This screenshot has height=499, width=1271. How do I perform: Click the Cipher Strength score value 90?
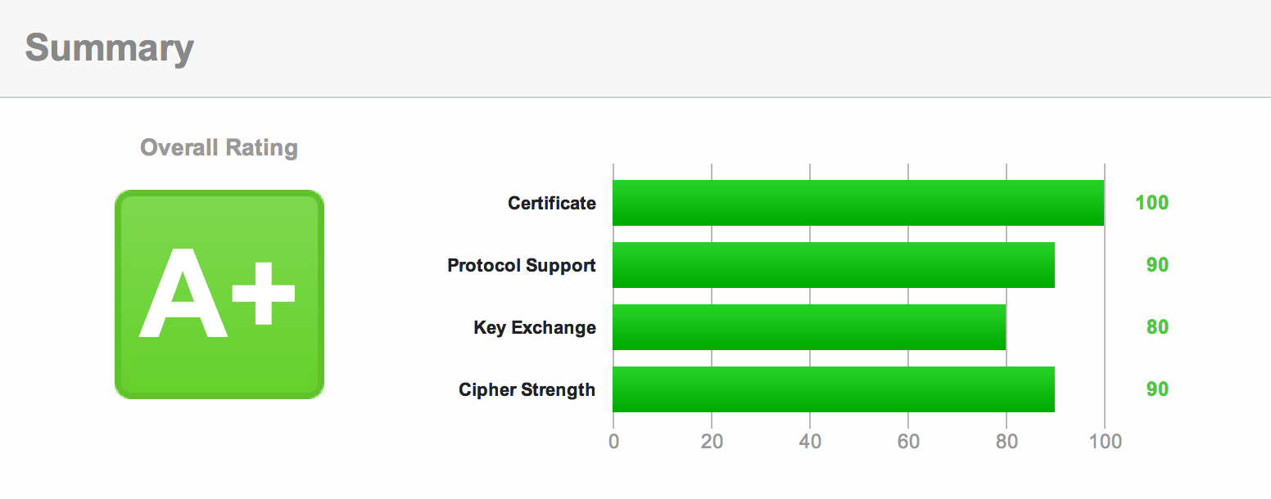[1157, 389]
